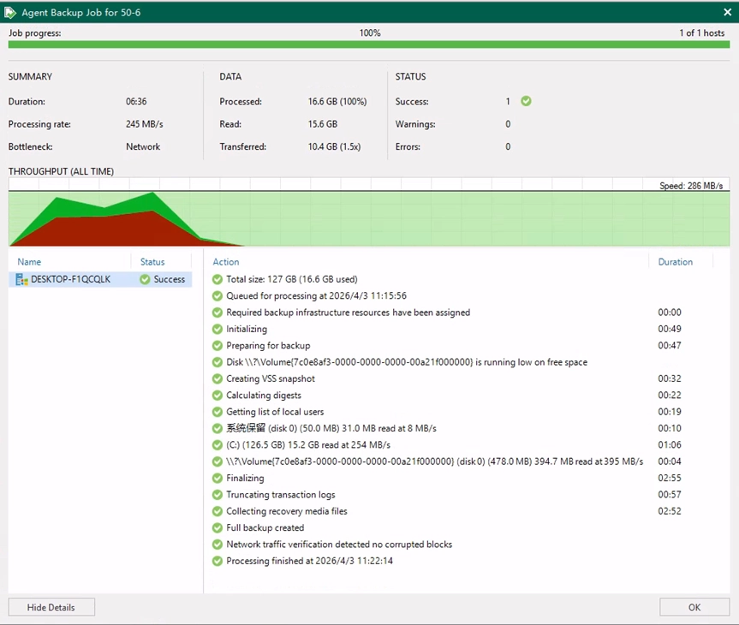This screenshot has height=625, width=739.
Task: Select the DESKTOP-F1QCQLK host row
Action: [x=100, y=279]
